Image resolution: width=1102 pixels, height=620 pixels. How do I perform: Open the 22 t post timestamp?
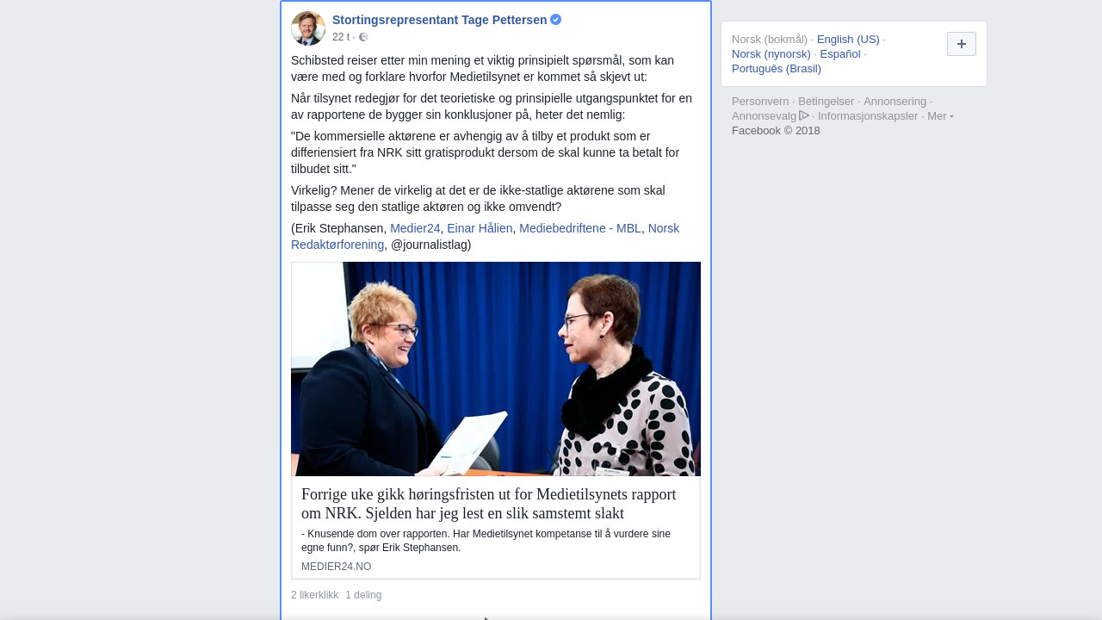(341, 37)
